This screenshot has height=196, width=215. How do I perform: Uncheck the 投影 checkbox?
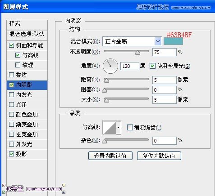point(11,154)
